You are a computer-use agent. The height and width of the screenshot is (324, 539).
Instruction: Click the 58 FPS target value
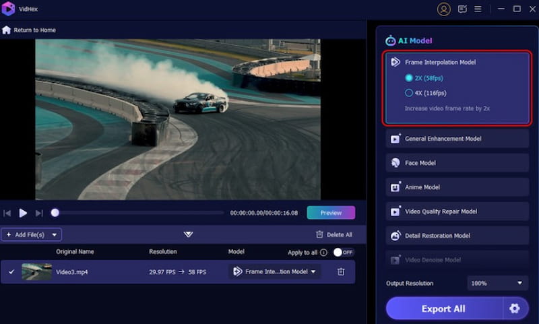(197, 272)
